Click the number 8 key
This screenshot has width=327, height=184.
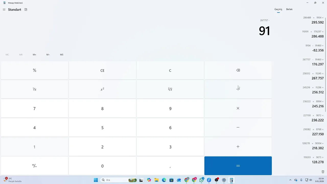pyautogui.click(x=102, y=108)
